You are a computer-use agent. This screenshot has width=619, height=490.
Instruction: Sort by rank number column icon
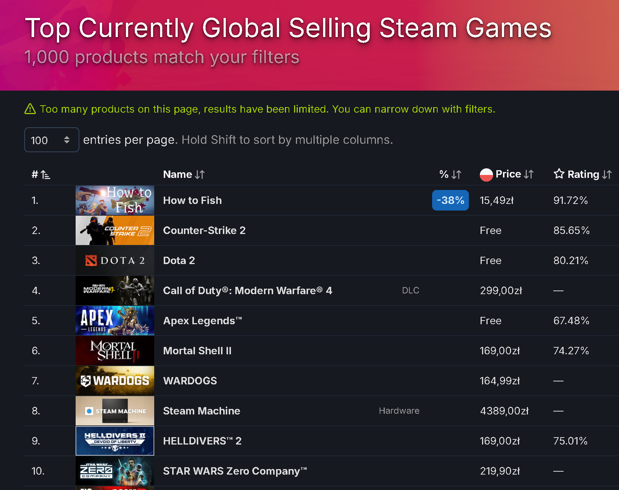[46, 175]
